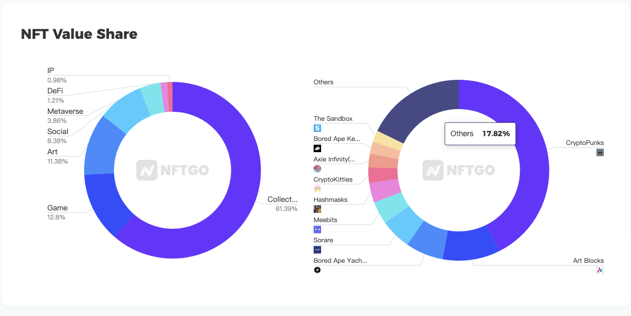Image resolution: width=631 pixels, height=316 pixels.
Task: Click the 'Axie Infinity(...' label
Action: (x=334, y=159)
